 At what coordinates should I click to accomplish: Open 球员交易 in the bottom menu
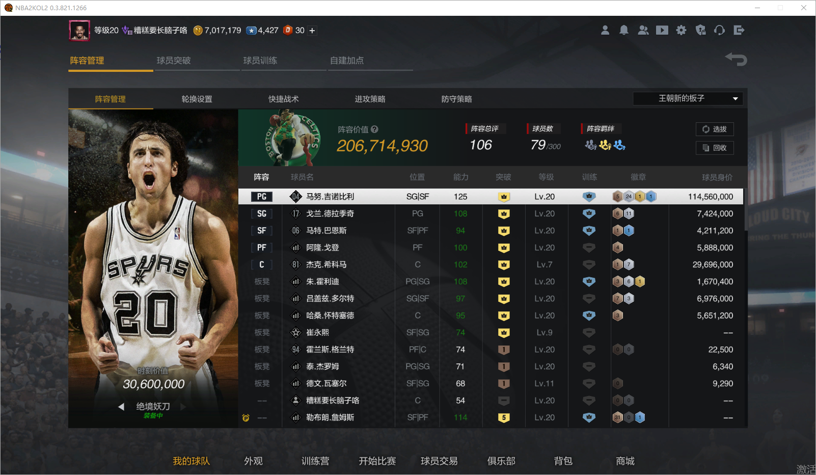[439, 461]
